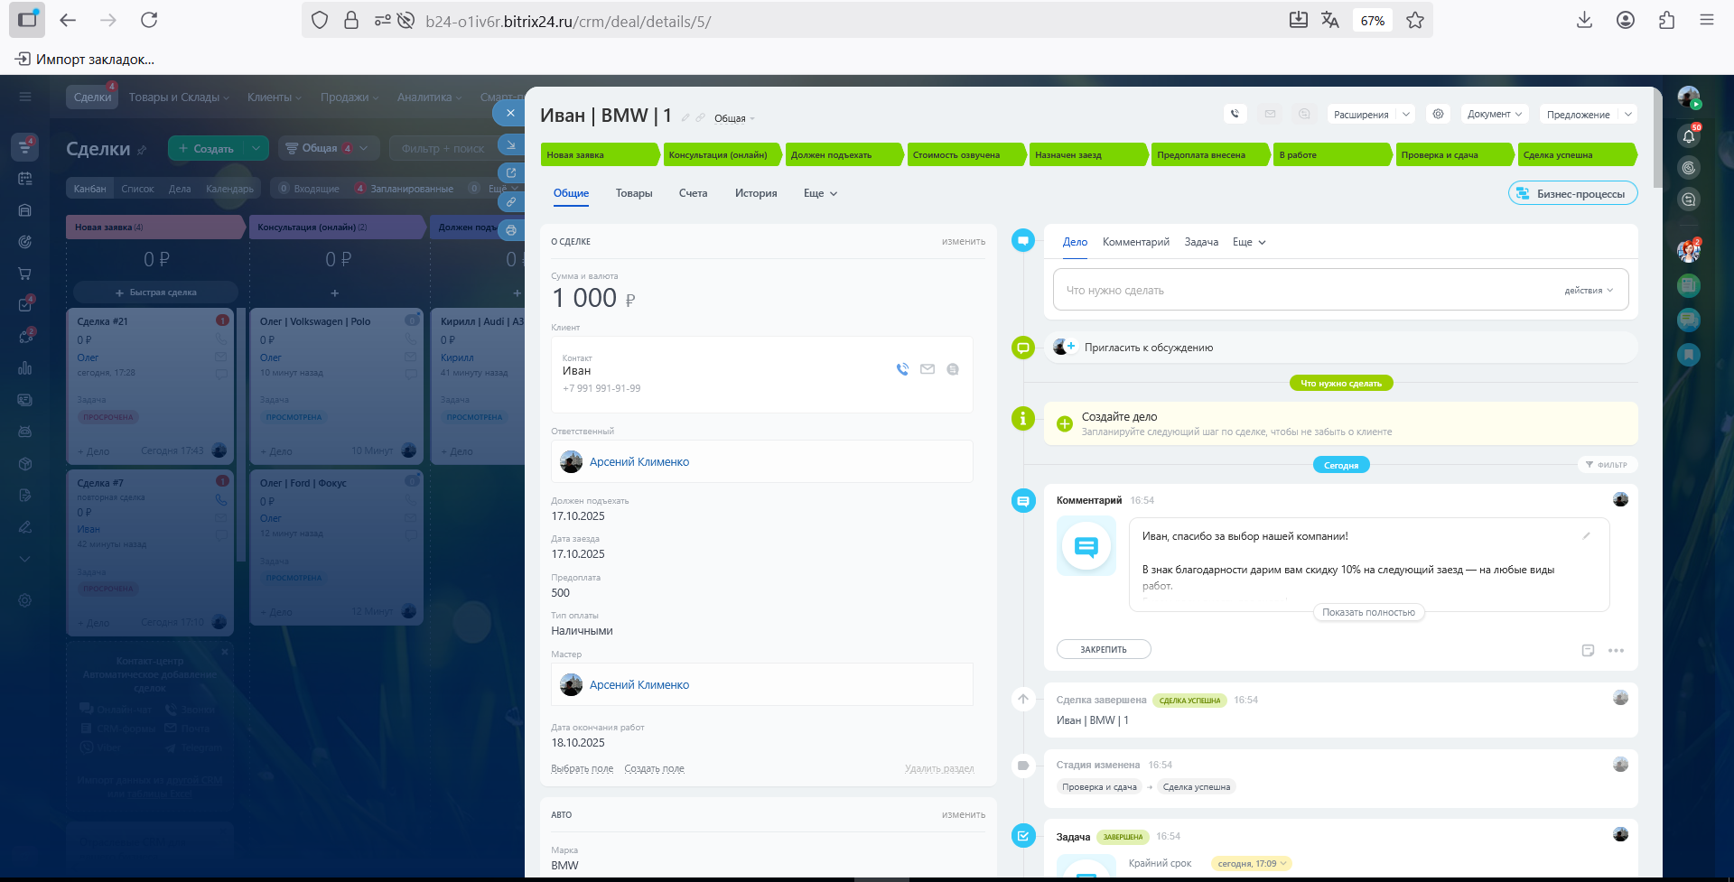Click the deal panel vertical scrollbar
1734x882 pixels.
coord(1657,137)
